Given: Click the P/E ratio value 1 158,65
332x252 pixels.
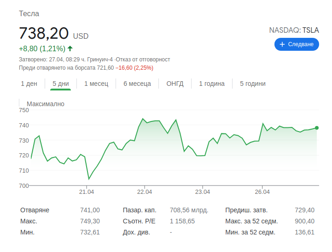Looking at the screenshot, I should (182, 221).
